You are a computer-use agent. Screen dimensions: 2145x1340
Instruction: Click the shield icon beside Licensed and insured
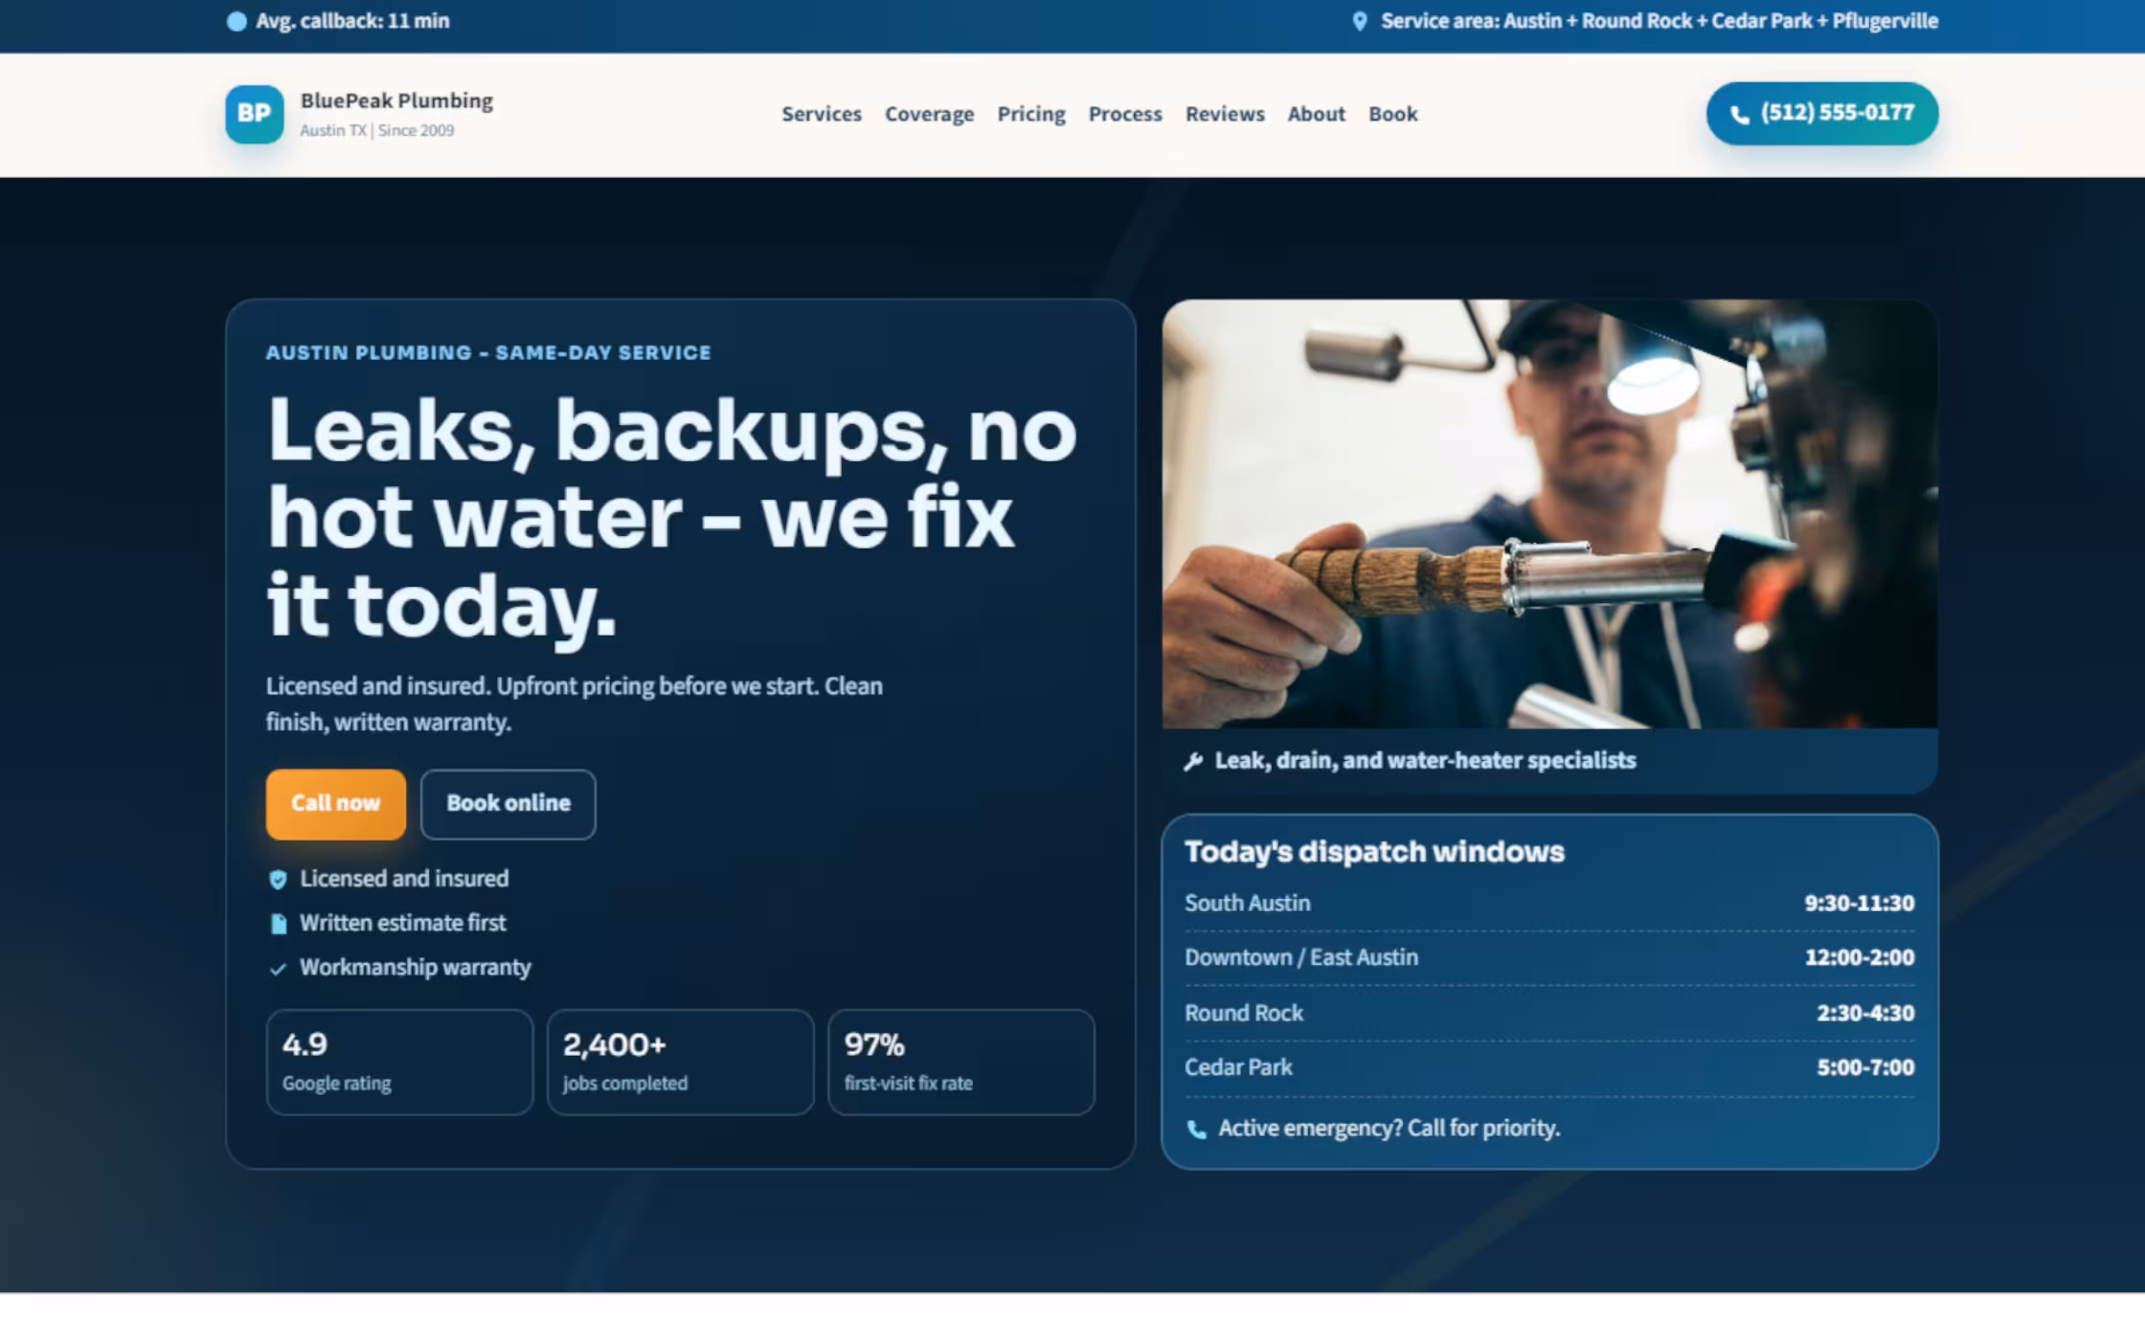point(278,880)
